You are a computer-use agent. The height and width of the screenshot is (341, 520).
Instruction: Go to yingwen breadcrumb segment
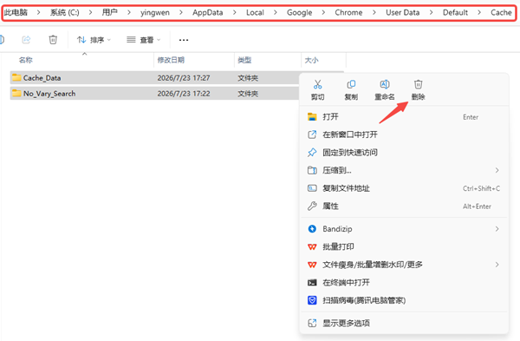click(x=155, y=13)
